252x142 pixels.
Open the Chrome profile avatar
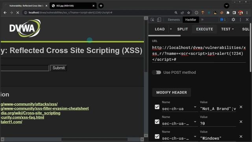pos(241,13)
